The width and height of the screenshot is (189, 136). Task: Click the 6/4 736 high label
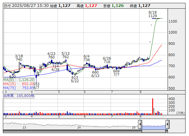point(87,58)
